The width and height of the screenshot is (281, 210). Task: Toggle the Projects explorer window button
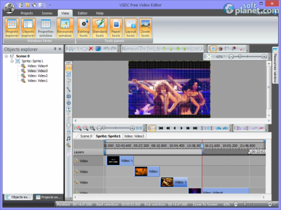click(x=12, y=28)
